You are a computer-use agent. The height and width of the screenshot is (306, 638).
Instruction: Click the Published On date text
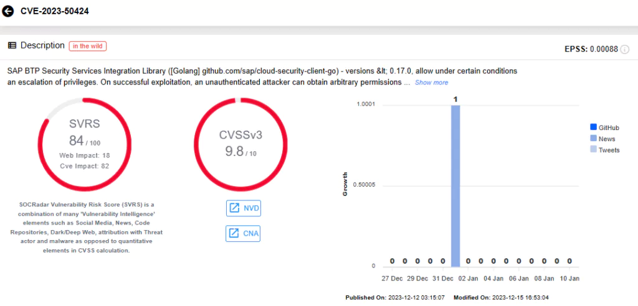396,297
